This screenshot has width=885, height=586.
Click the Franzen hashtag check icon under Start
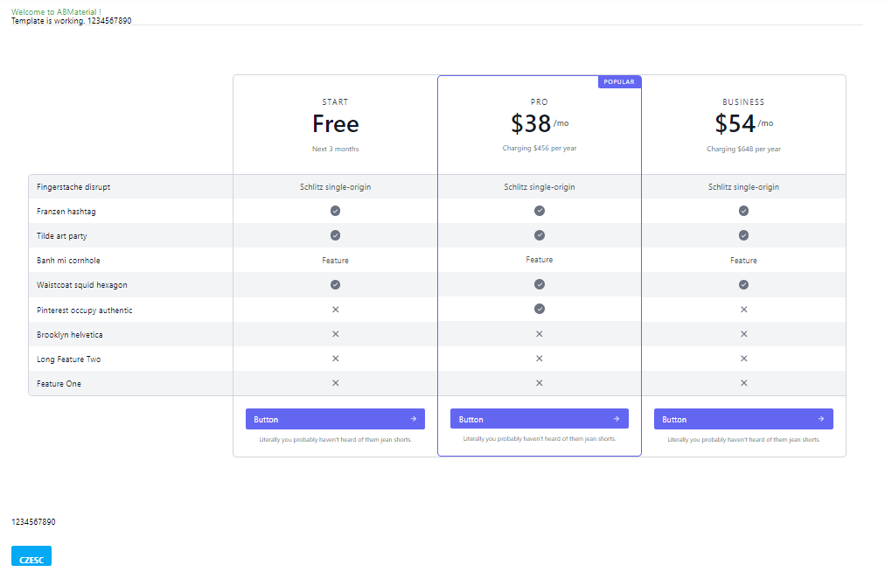[335, 211]
